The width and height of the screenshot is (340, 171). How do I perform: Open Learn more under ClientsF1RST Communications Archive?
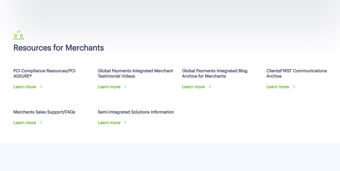[x=278, y=87]
